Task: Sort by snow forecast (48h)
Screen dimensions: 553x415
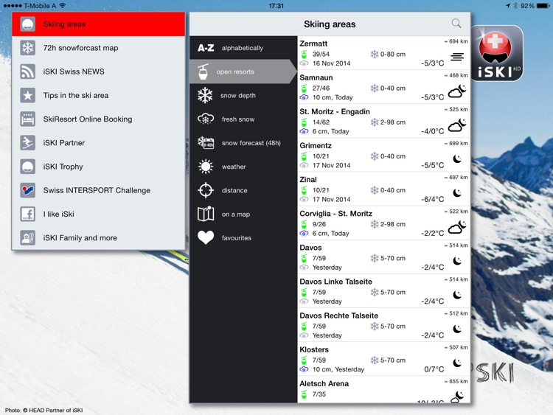Action: tap(243, 143)
